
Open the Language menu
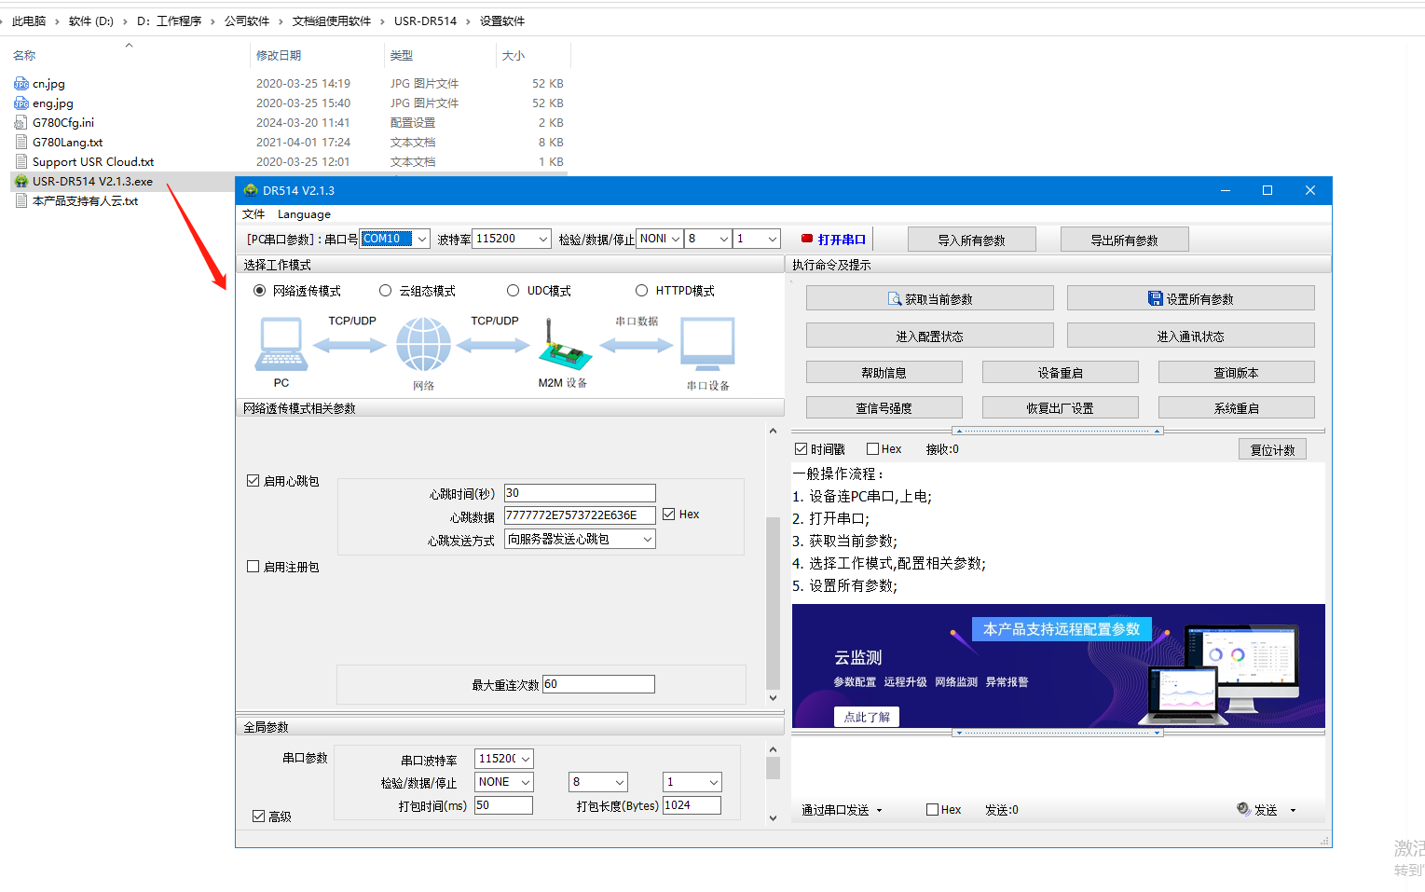tap(304, 214)
